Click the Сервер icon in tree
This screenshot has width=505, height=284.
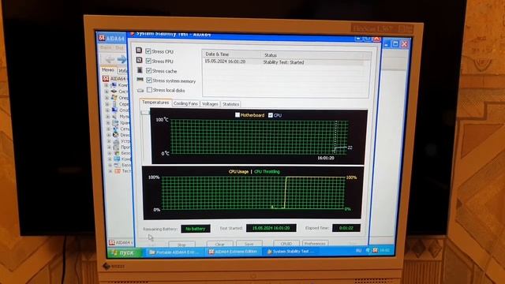pyautogui.click(x=114, y=103)
